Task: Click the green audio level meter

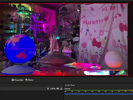Action: (99, 90)
